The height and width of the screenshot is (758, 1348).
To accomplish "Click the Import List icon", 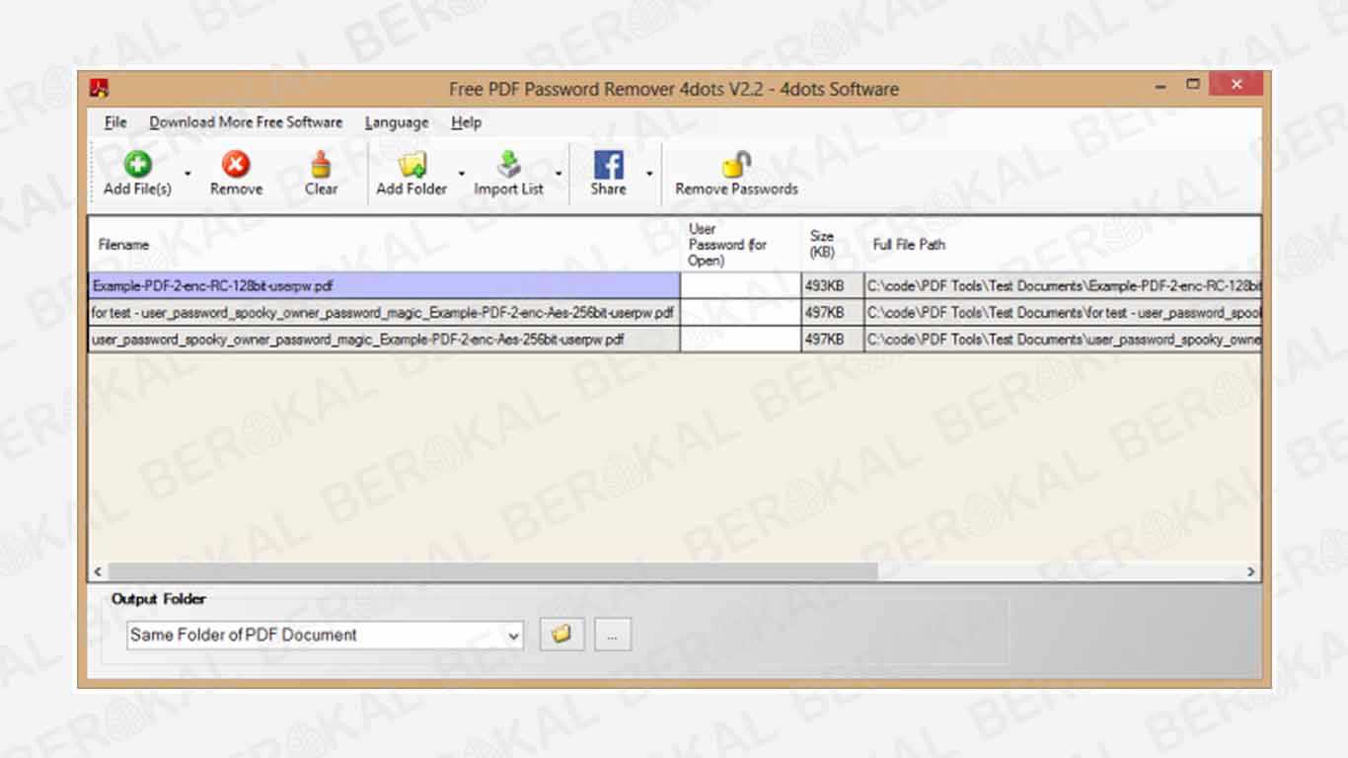I will pyautogui.click(x=508, y=164).
